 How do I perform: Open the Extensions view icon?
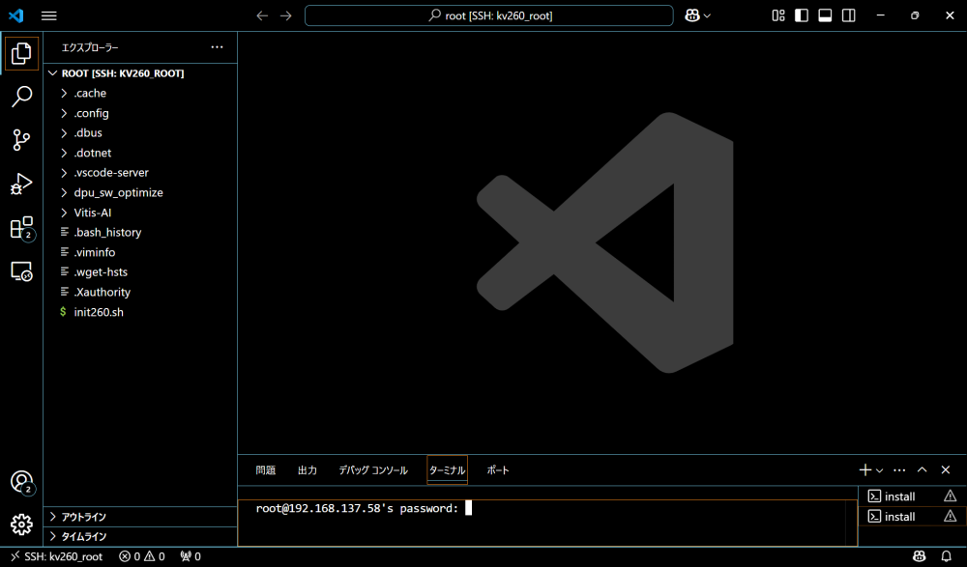click(x=22, y=227)
